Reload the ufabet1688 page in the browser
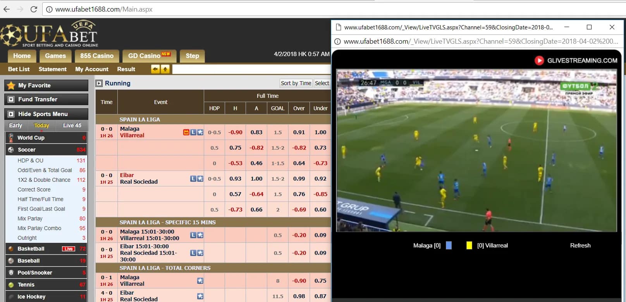This screenshot has width=626, height=302. tap(34, 9)
